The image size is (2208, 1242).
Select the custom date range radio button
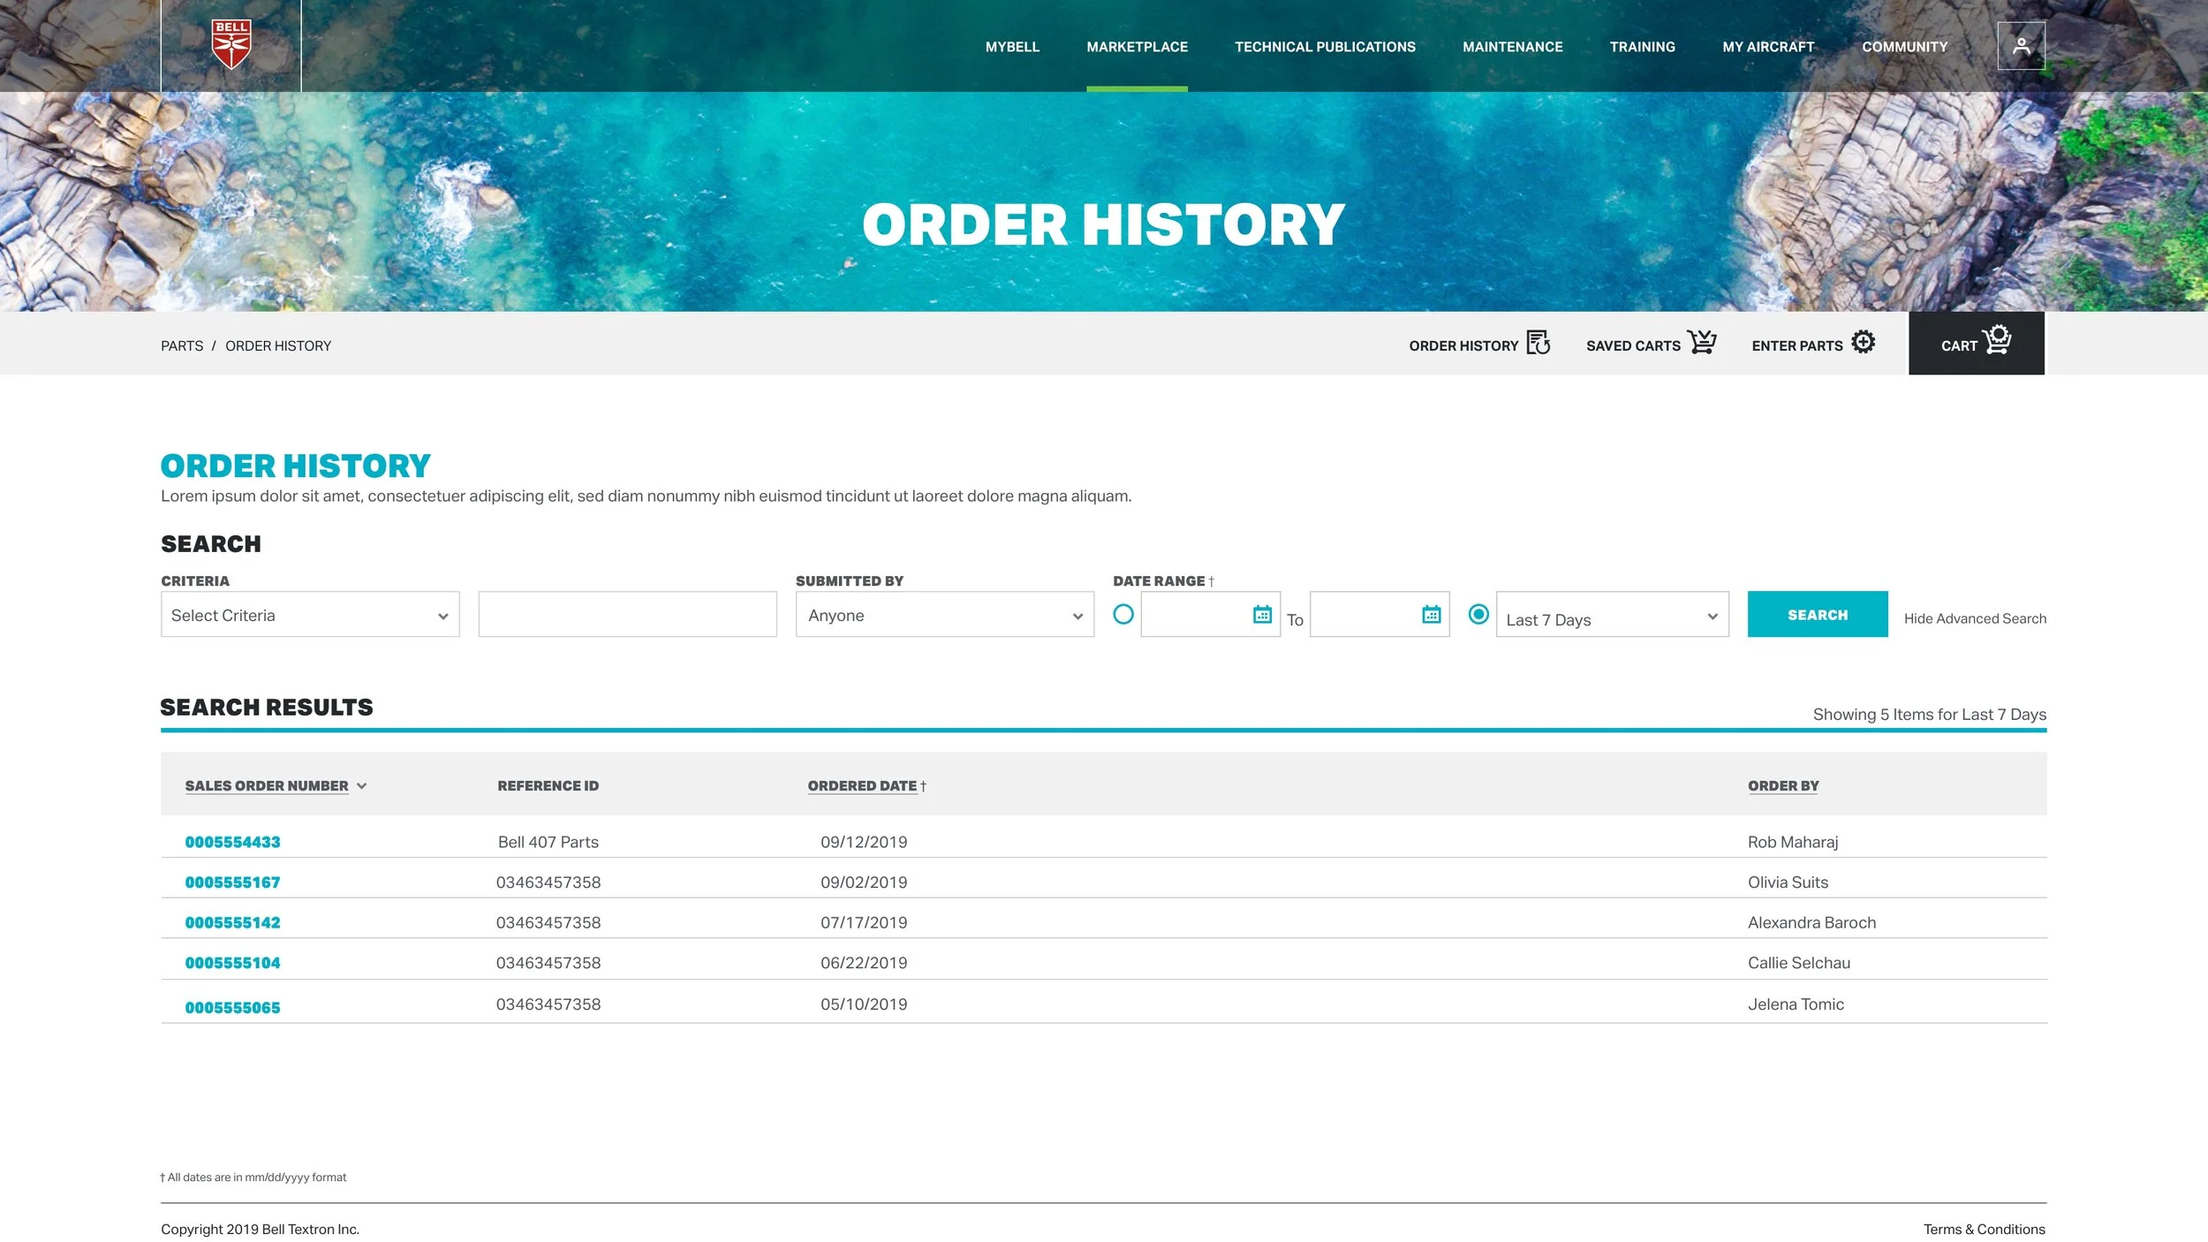[1123, 614]
